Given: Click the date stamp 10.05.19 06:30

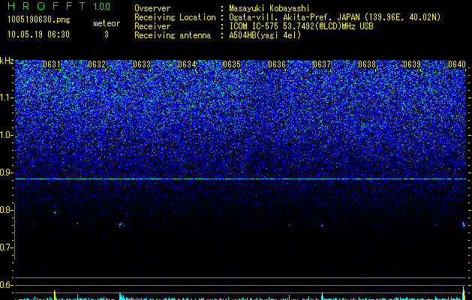Looking at the screenshot, I should pos(38,34).
